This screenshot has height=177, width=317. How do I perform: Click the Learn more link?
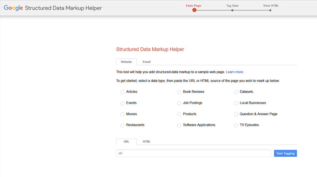coord(234,72)
